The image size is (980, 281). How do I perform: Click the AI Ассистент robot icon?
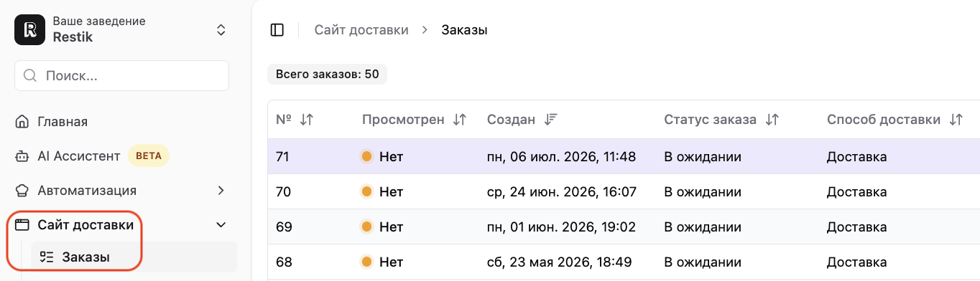point(22,156)
